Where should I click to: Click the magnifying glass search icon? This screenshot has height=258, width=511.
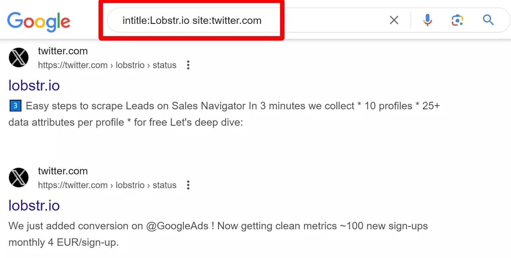(488, 20)
